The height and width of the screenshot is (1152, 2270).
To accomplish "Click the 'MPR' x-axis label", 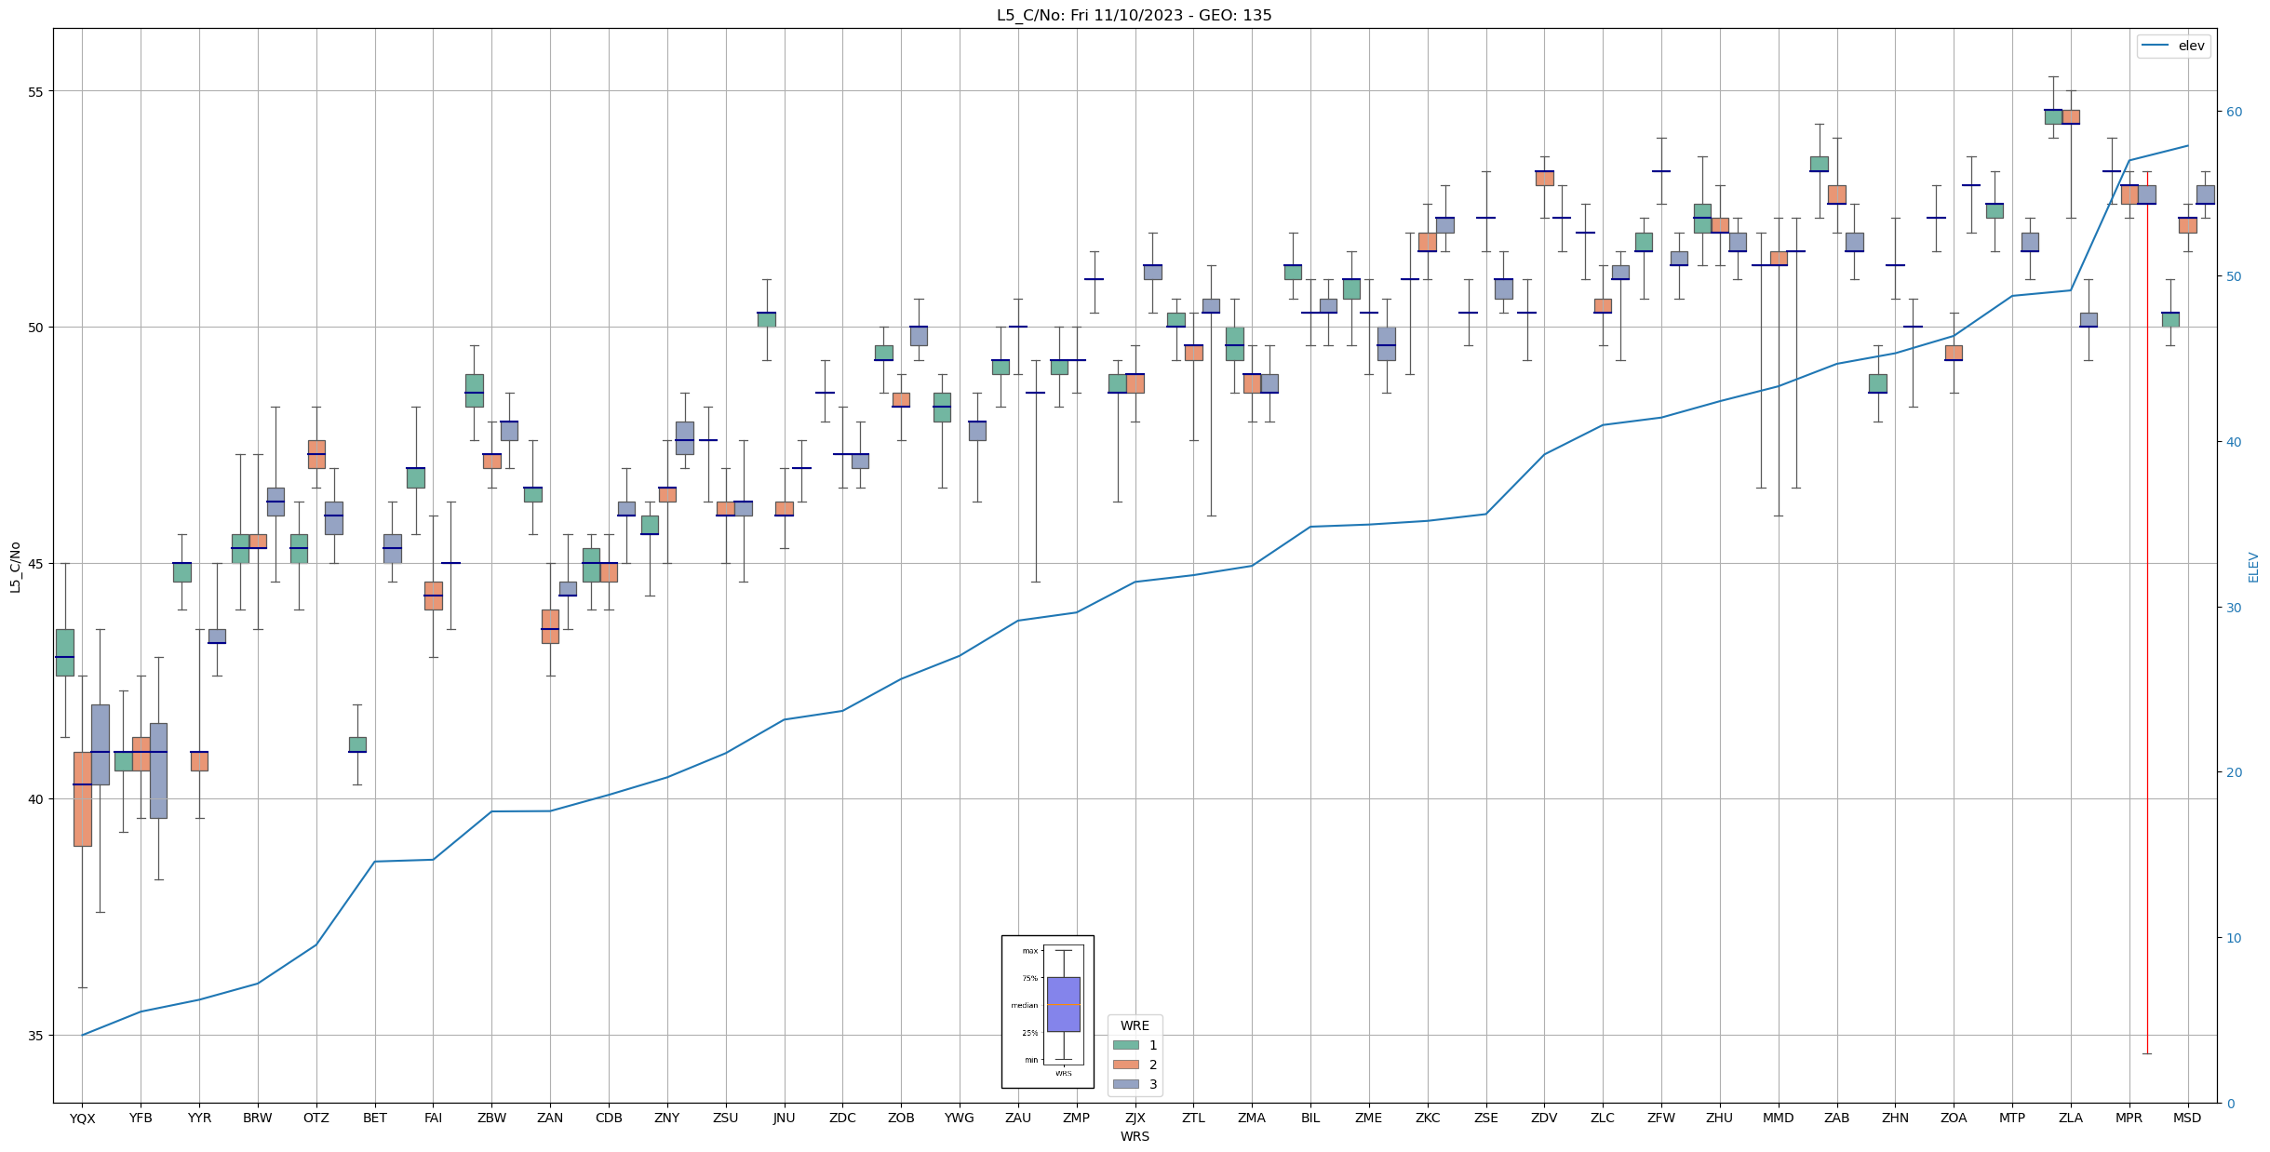I will click(x=2129, y=1118).
